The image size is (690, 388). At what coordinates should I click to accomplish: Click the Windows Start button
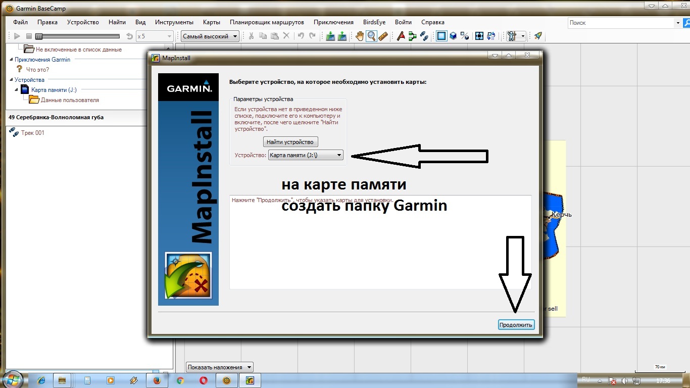(12, 380)
